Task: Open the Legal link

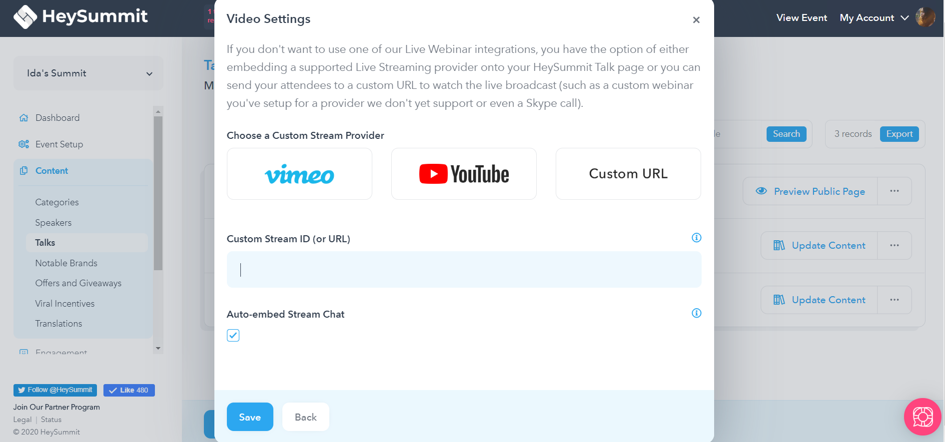Action: (22, 420)
